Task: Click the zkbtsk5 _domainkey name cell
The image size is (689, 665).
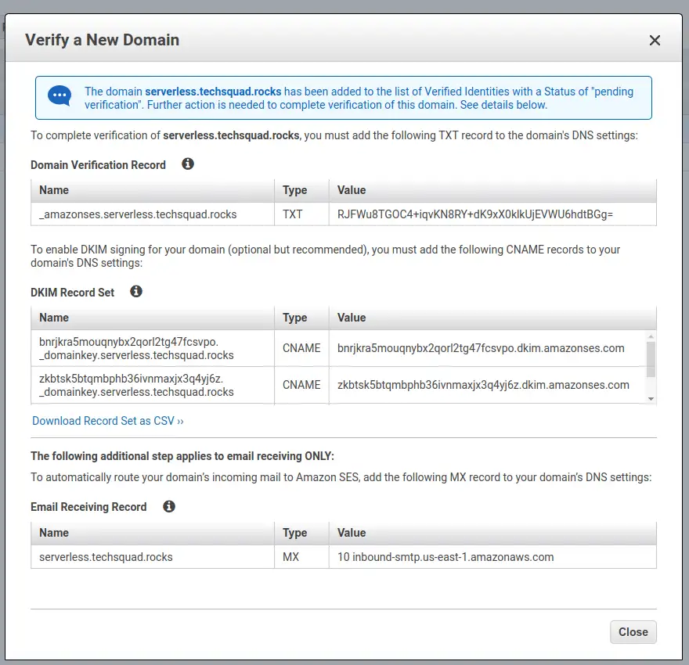Action: click(153, 385)
